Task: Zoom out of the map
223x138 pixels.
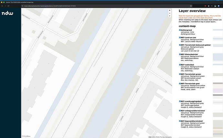Action: click(x=170, y=13)
